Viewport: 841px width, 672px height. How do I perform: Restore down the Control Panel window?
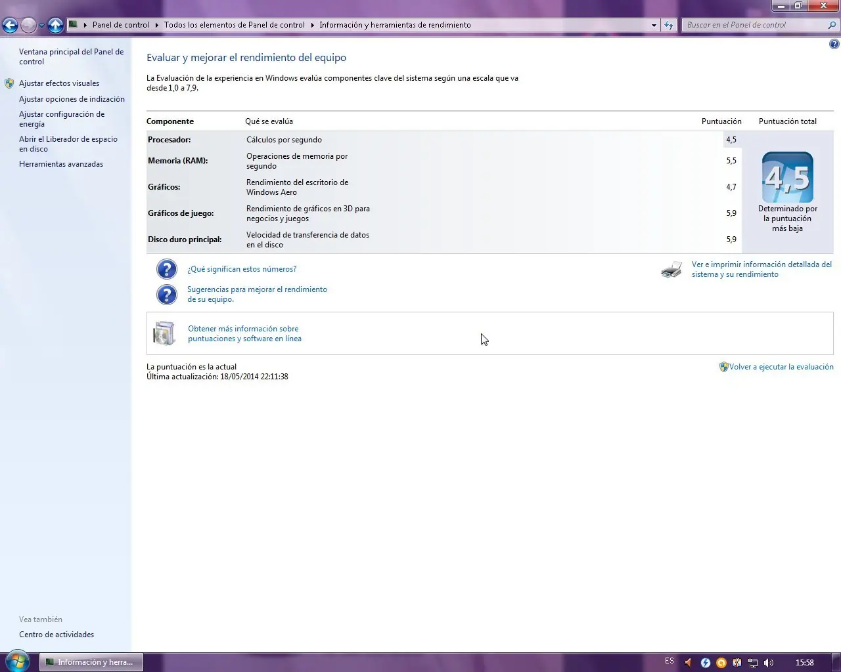(798, 5)
